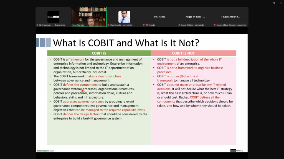
Task: Click the pink COBIT IS NOT column header
Action: (x=193, y=53)
